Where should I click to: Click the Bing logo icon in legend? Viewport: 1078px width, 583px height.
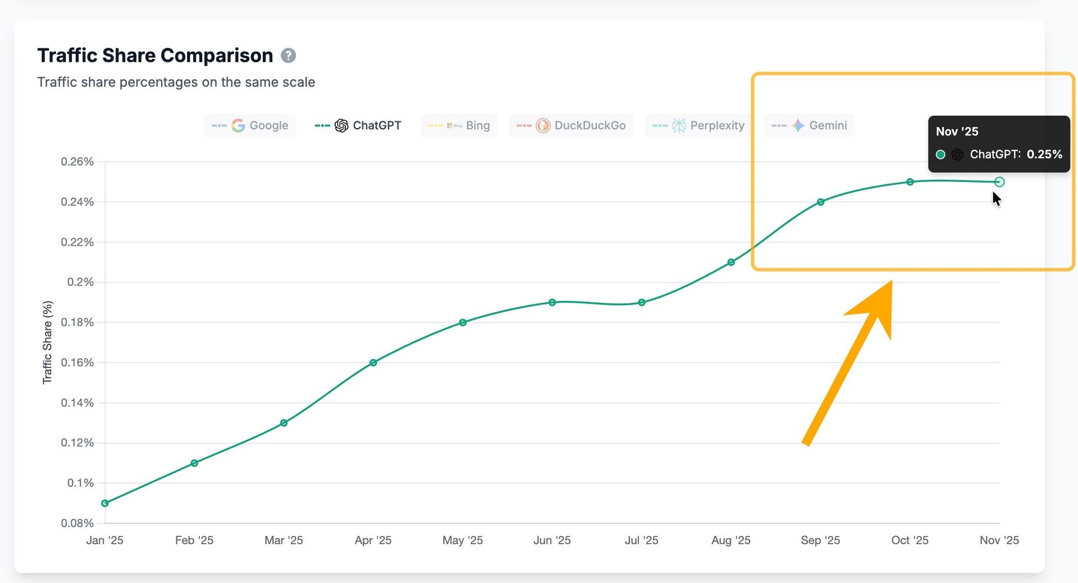(454, 125)
